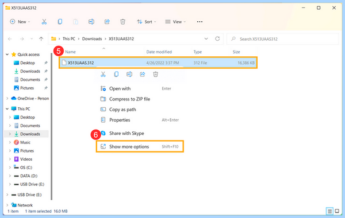
Task: Expand the address bar history dropdown
Action: pyautogui.click(x=206, y=38)
